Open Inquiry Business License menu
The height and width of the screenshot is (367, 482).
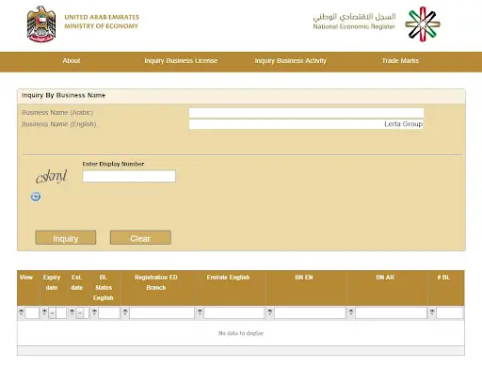[181, 61]
